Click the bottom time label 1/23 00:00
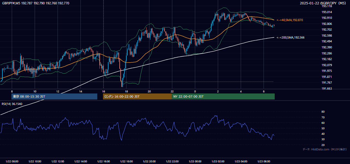Viewport: 350px width, 164px height. coord(195,162)
